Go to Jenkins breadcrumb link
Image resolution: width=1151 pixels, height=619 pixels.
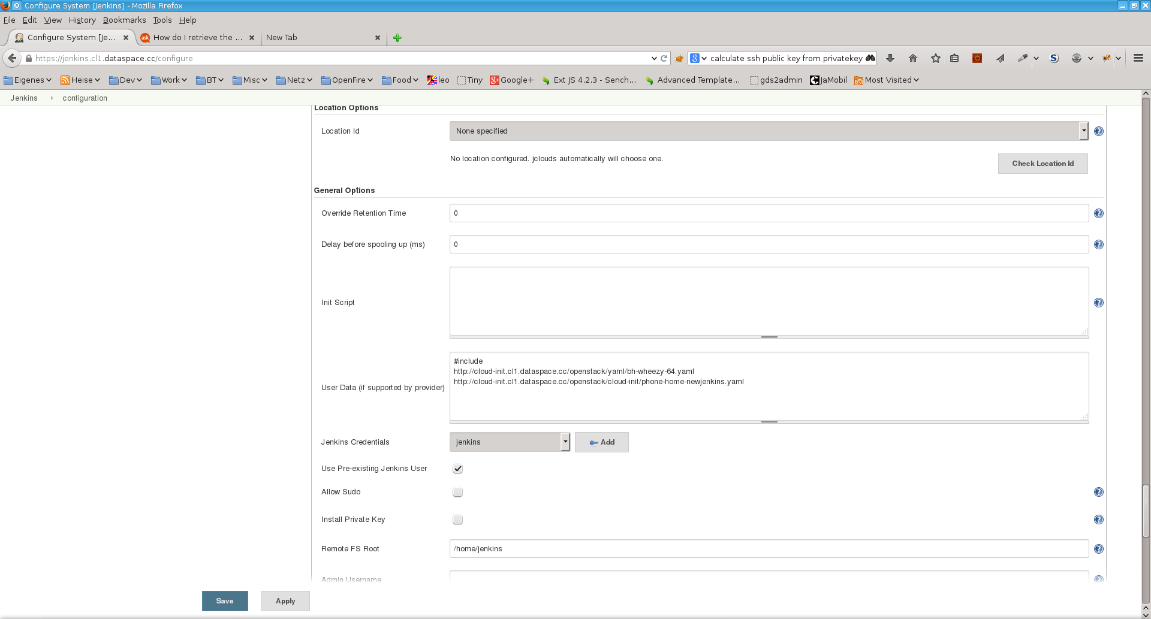point(24,98)
